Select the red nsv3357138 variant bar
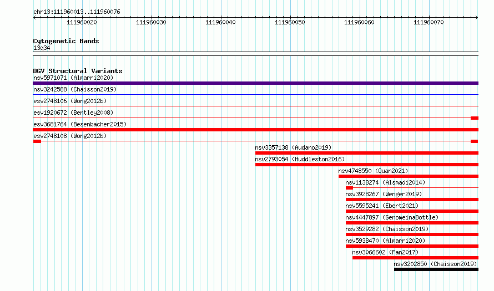Viewport: 494px width, 291px height. click(x=367, y=153)
